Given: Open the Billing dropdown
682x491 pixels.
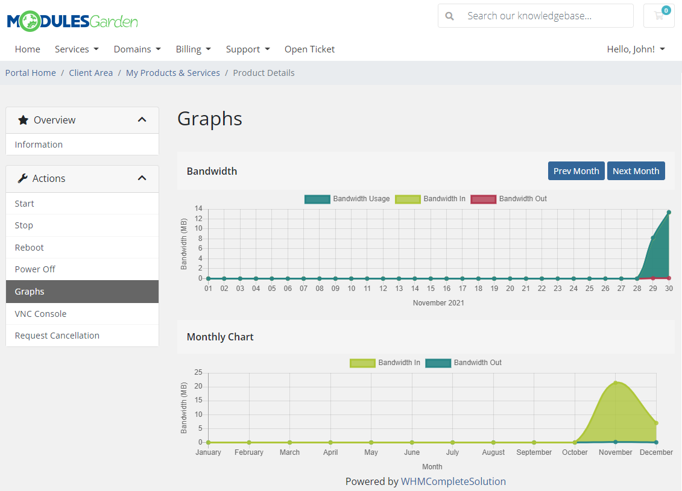Looking at the screenshot, I should pos(193,49).
